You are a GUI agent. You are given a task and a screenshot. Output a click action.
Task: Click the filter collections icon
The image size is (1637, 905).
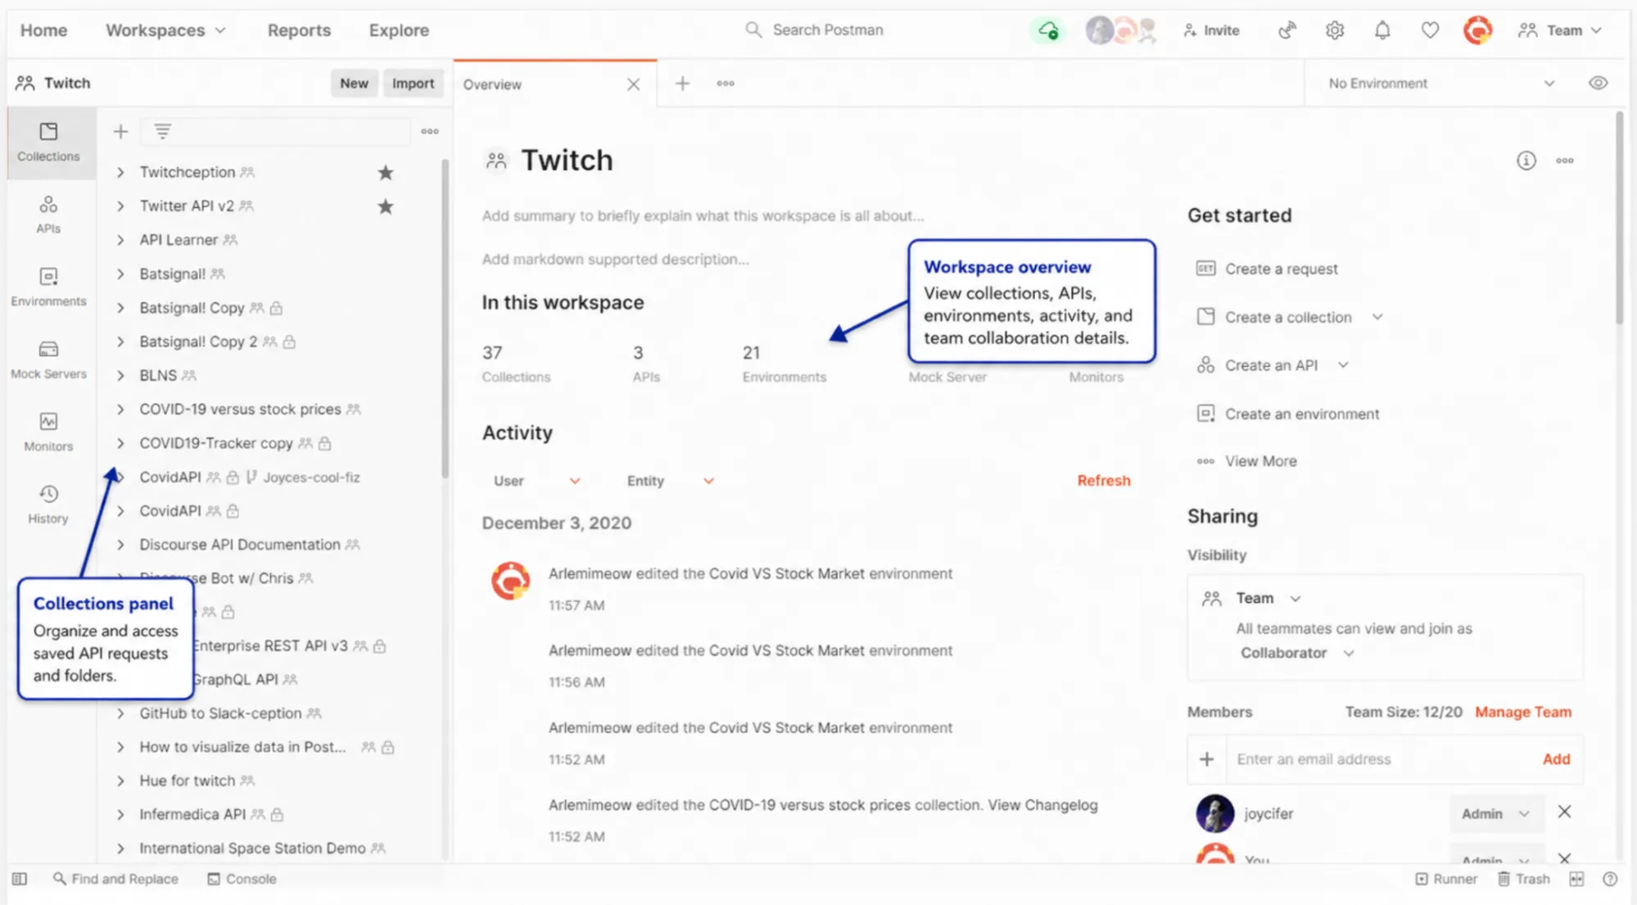pos(163,131)
